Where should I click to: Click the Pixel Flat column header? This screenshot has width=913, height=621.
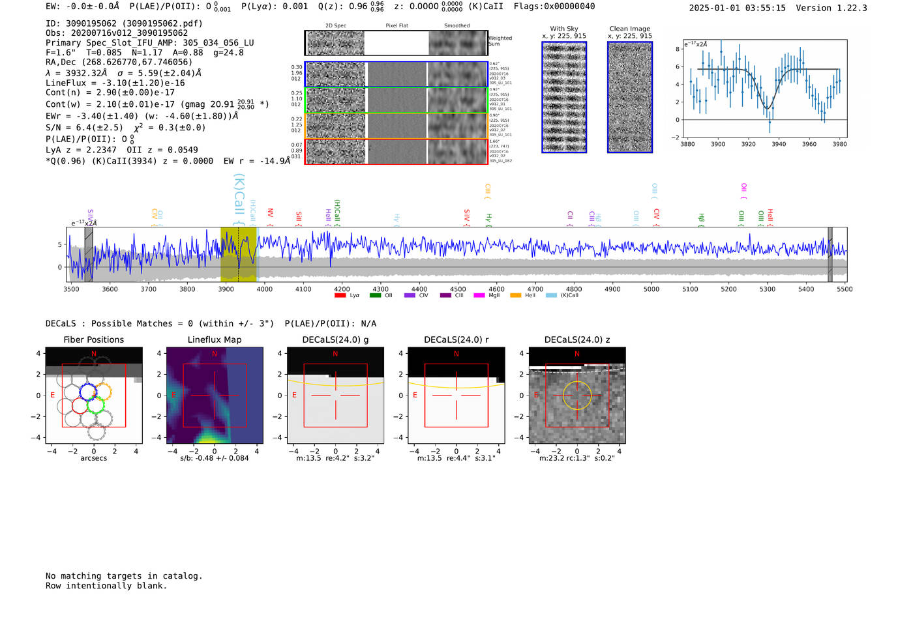[x=397, y=26]
